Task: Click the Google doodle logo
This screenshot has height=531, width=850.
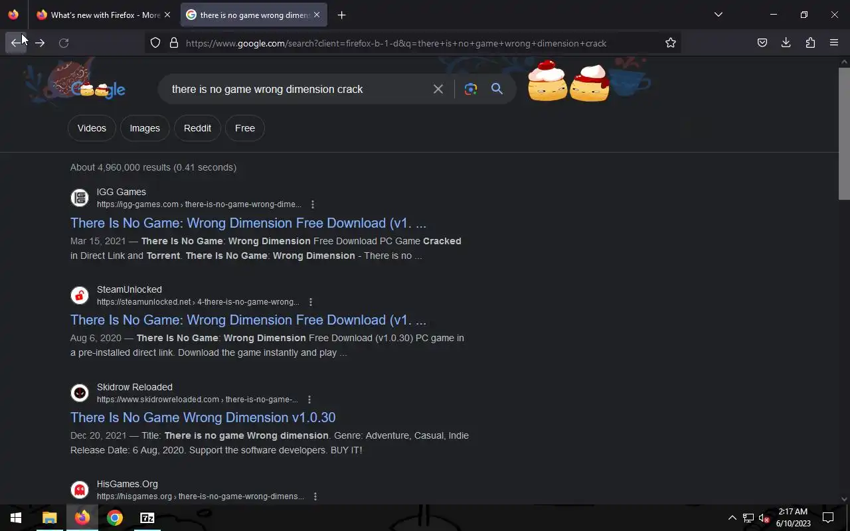Action: coord(98,88)
